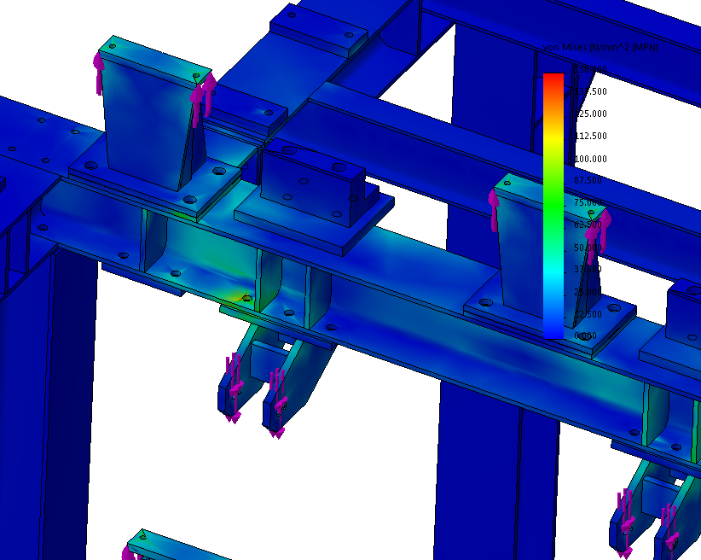This screenshot has width=701, height=560.
Task: Click upward load arrow on top-left bracket's left corner
Action: (99, 73)
